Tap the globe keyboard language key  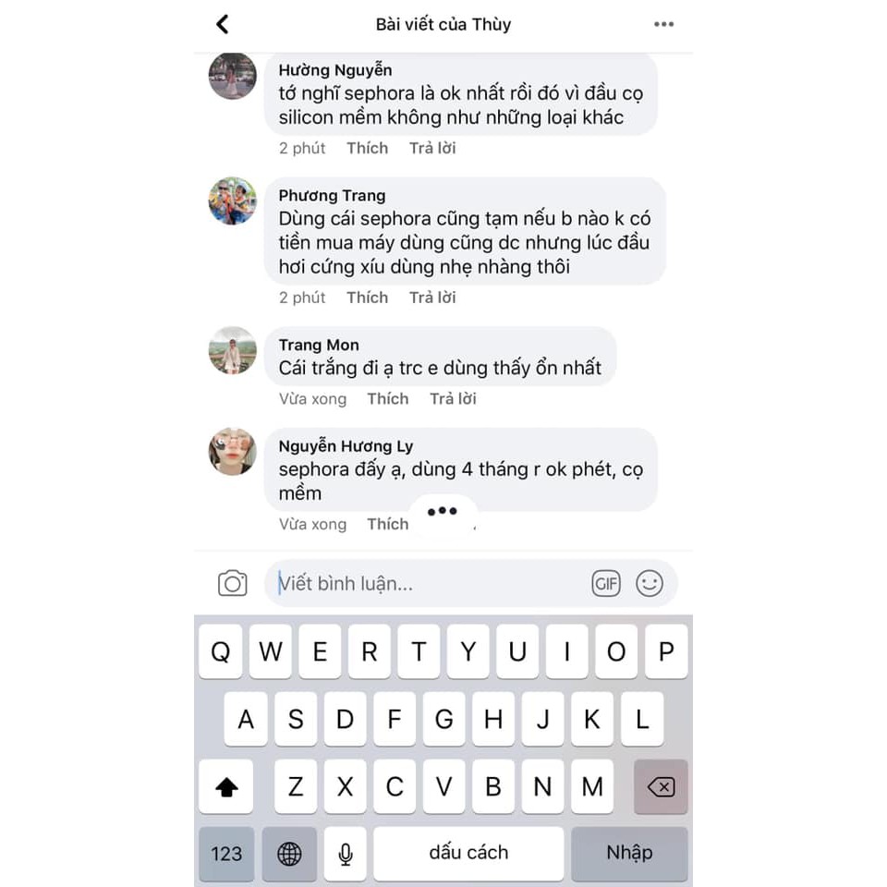pyautogui.click(x=289, y=853)
